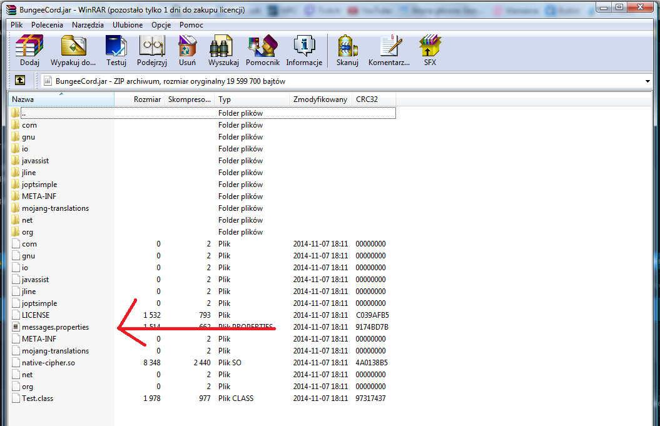Image resolution: width=660 pixels, height=426 pixels.
Task: Click the Wypakuj do... extract icon
Action: [x=73, y=51]
